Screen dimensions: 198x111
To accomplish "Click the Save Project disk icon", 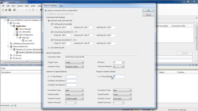I will 10,10.
